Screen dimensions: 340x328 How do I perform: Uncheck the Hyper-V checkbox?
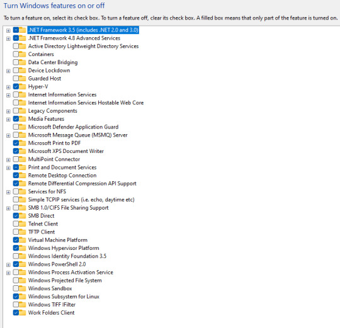(16, 86)
